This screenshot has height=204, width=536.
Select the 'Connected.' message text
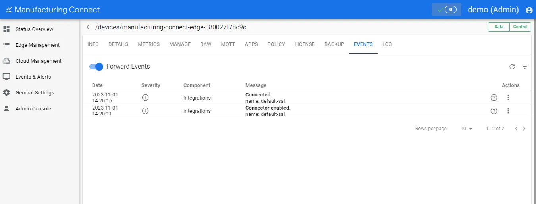pyautogui.click(x=258, y=94)
